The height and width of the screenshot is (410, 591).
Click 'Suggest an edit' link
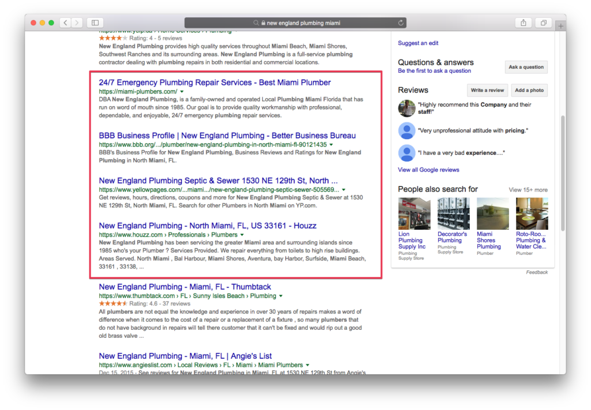418,43
